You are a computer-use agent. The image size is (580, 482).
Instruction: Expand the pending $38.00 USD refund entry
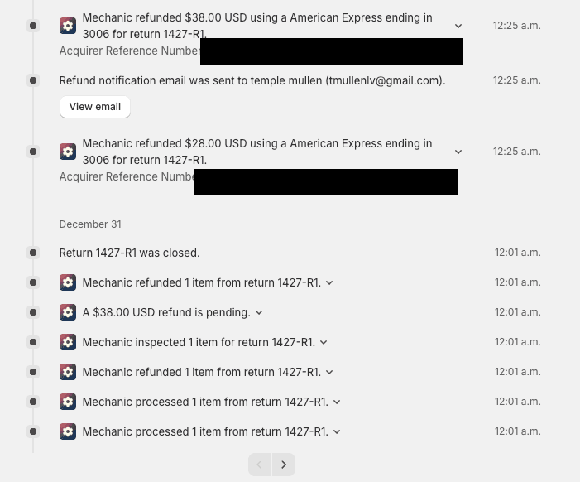(259, 312)
